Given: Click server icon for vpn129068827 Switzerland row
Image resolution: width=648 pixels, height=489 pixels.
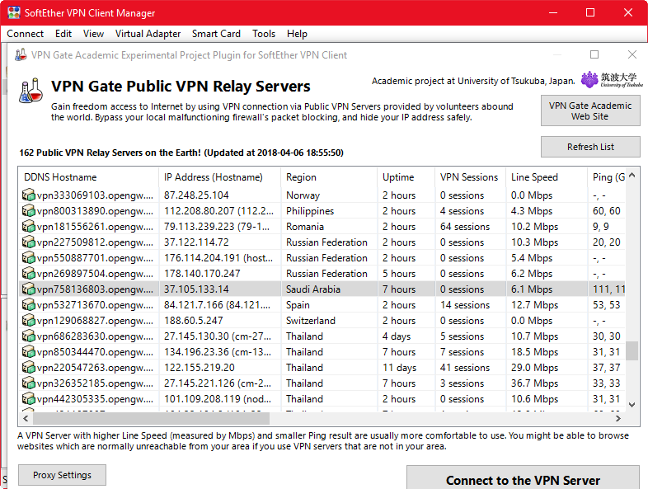Looking at the screenshot, I should coord(29,320).
